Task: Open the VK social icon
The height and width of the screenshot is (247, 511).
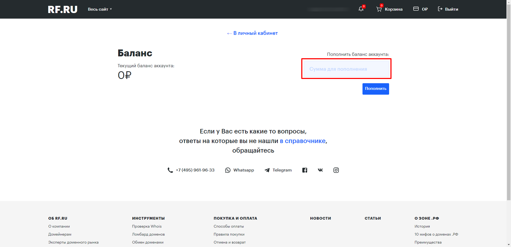Action: pos(320,170)
